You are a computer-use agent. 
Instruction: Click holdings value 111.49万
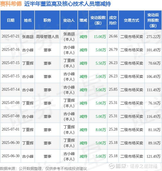153,90
